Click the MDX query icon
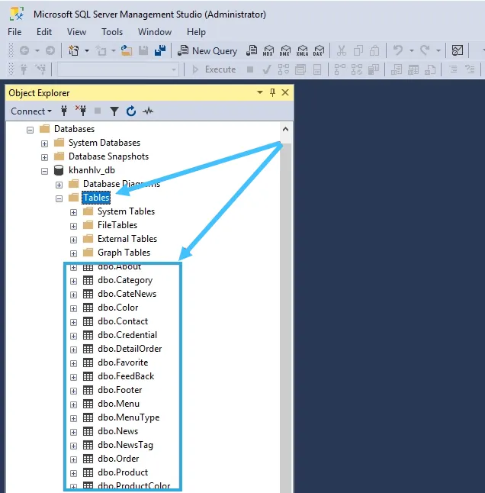This screenshot has width=485, height=493. (268, 50)
